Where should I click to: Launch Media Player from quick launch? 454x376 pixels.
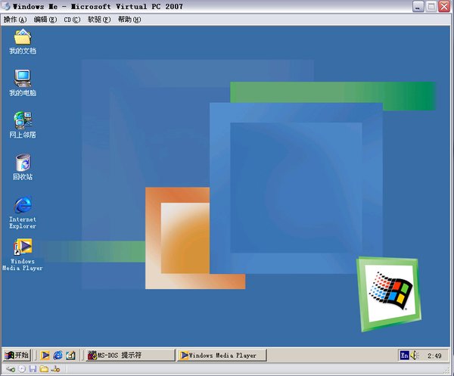(45, 355)
